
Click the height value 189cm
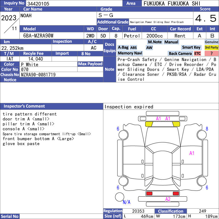click(x=211, y=216)
